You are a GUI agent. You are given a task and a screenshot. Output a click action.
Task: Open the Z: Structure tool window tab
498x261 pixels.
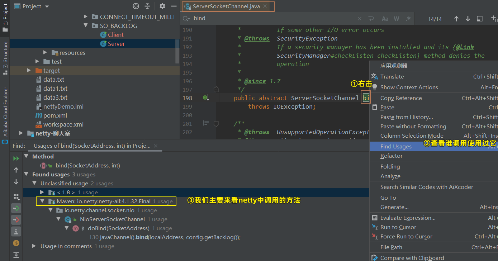pos(5,58)
